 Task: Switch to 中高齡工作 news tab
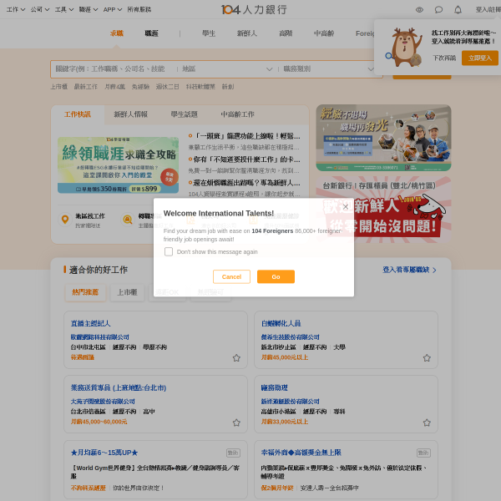coord(237,114)
